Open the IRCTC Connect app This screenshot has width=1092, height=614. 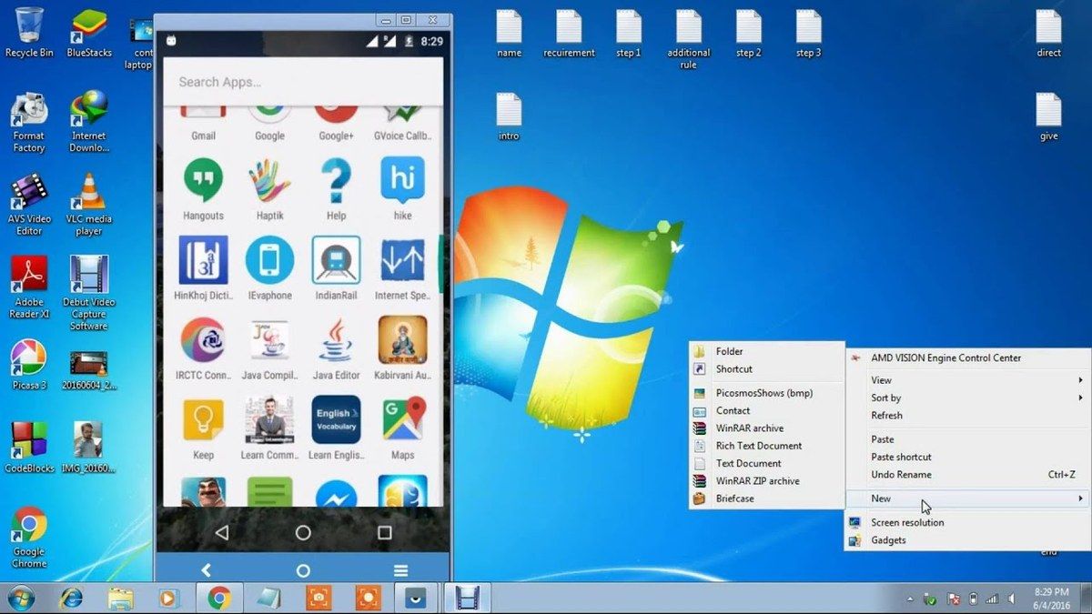pyautogui.click(x=203, y=347)
